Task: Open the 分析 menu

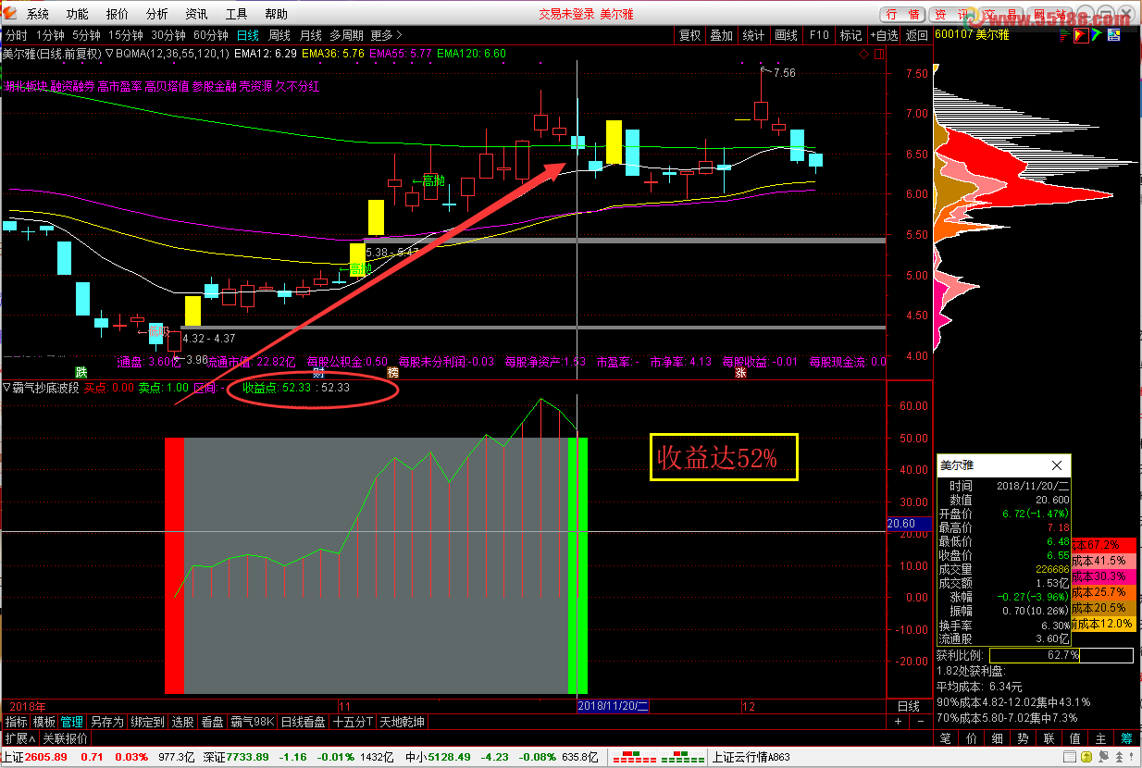Action: (157, 14)
